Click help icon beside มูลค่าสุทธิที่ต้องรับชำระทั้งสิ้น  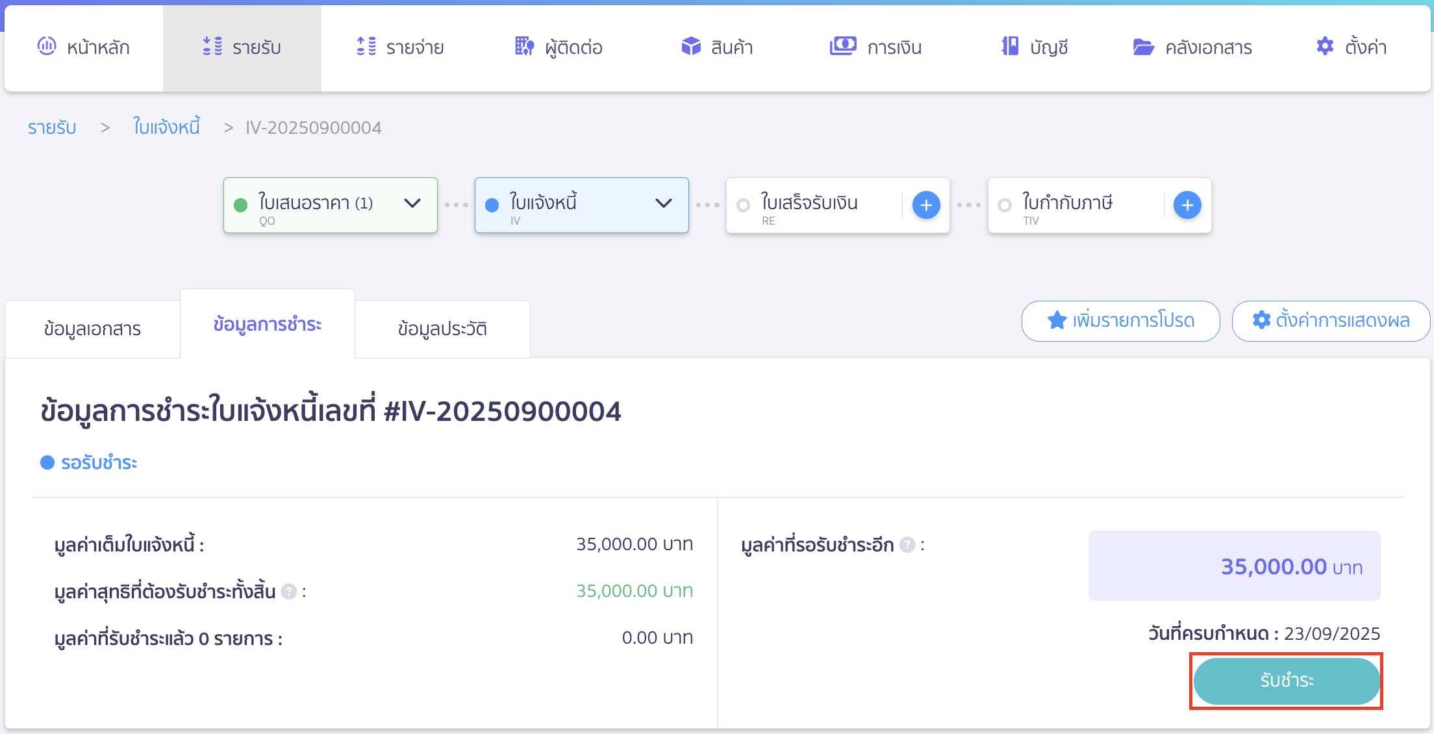(x=289, y=592)
